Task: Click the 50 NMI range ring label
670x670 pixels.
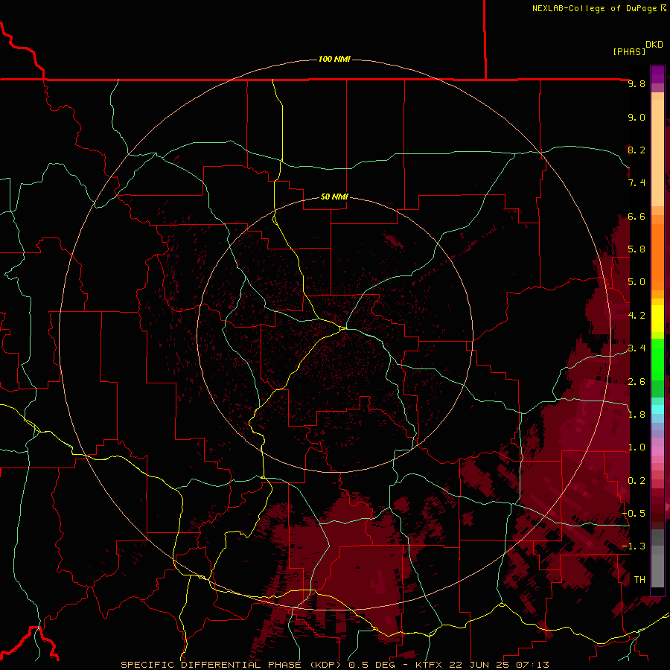Action: (x=334, y=197)
